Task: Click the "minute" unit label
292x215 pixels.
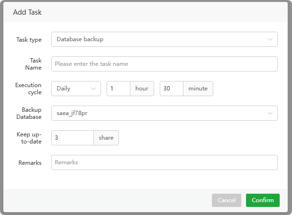Action: (198, 89)
